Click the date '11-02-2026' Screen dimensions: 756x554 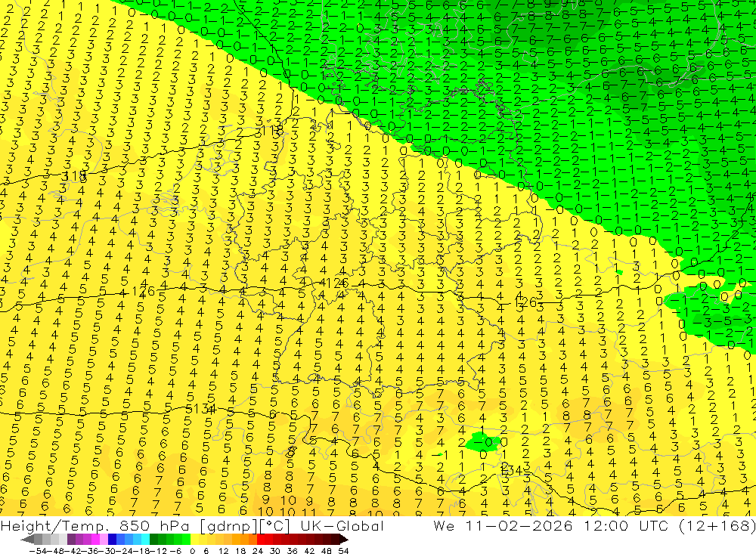click(519, 525)
